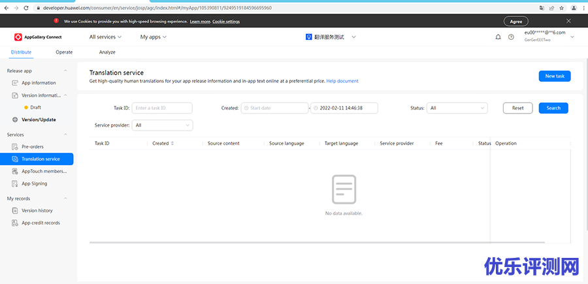Click the Version history sidebar icon
The height and width of the screenshot is (284, 588).
(x=16, y=211)
